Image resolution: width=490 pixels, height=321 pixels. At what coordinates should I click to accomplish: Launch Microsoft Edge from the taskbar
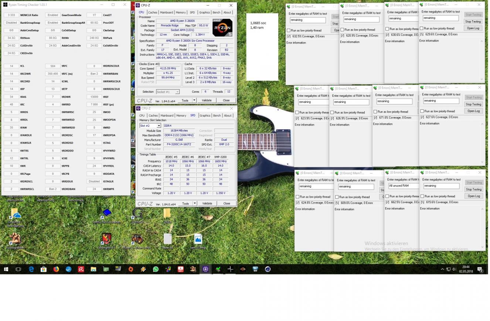[x=31, y=269]
